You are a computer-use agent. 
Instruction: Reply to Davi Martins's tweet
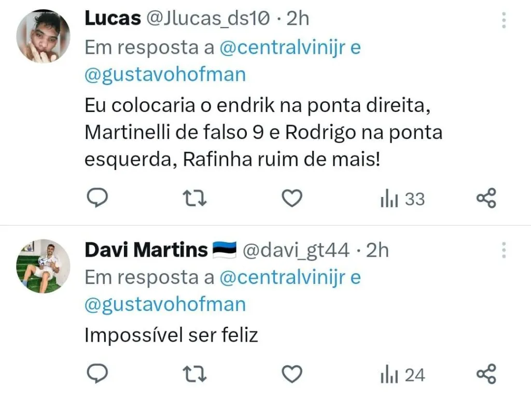pos(97,373)
